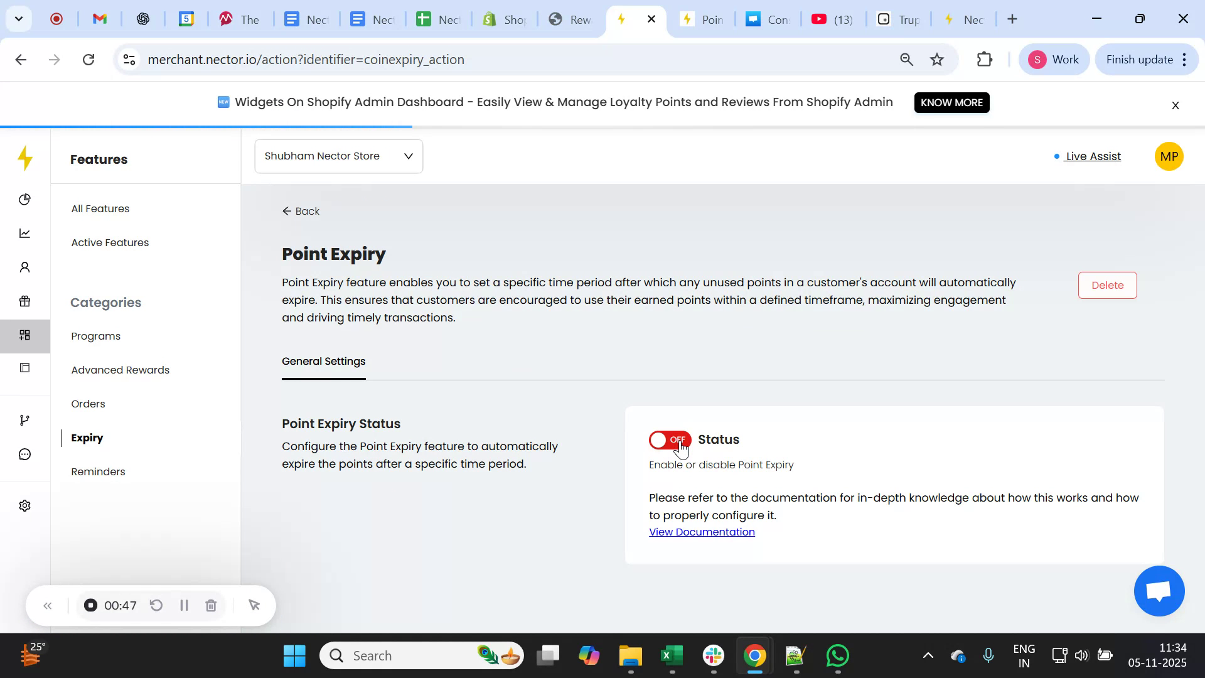
Task: Toggle the Point Expiry Status switch on
Action: point(670,439)
